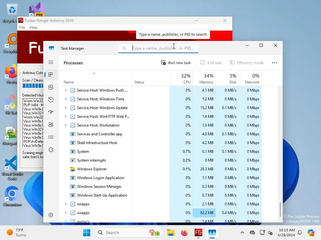Click End task button

coord(211,63)
